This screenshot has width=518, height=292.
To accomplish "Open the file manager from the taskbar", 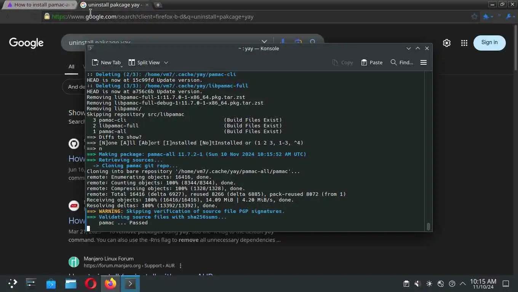I will tap(71, 283).
